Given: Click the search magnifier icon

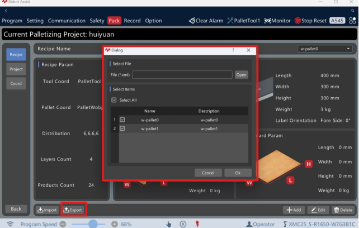Looking at the screenshot, I should [x=353, y=11].
